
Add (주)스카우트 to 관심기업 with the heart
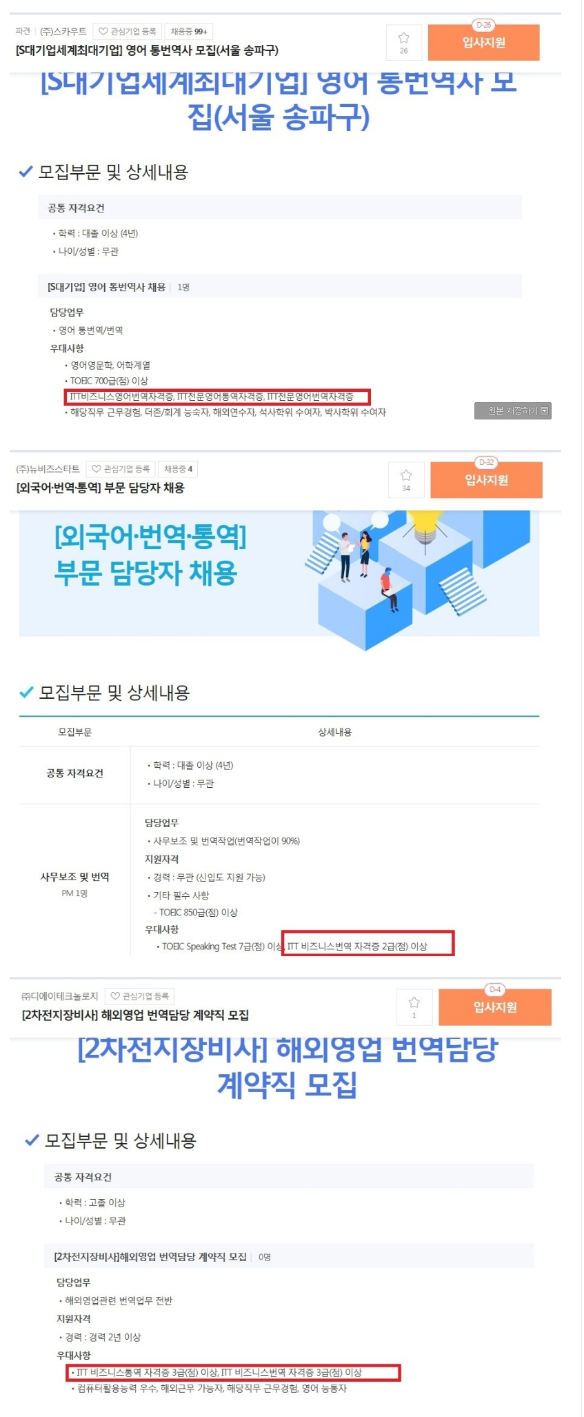[128, 32]
